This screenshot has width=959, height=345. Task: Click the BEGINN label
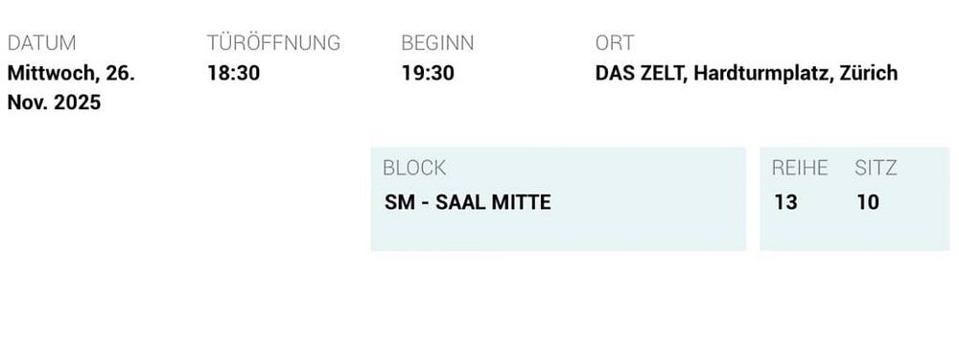[x=437, y=43]
